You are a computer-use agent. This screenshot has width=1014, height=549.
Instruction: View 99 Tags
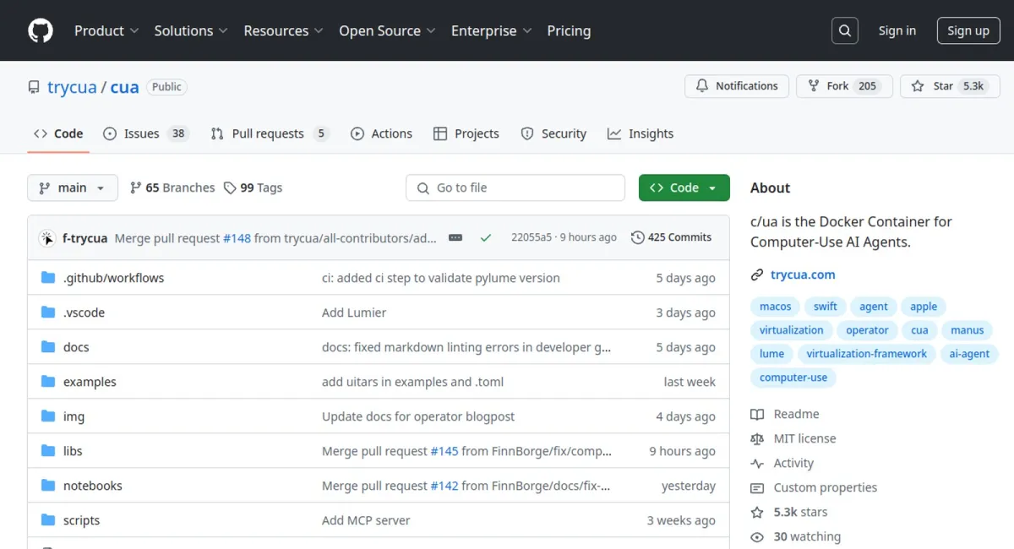click(x=253, y=188)
